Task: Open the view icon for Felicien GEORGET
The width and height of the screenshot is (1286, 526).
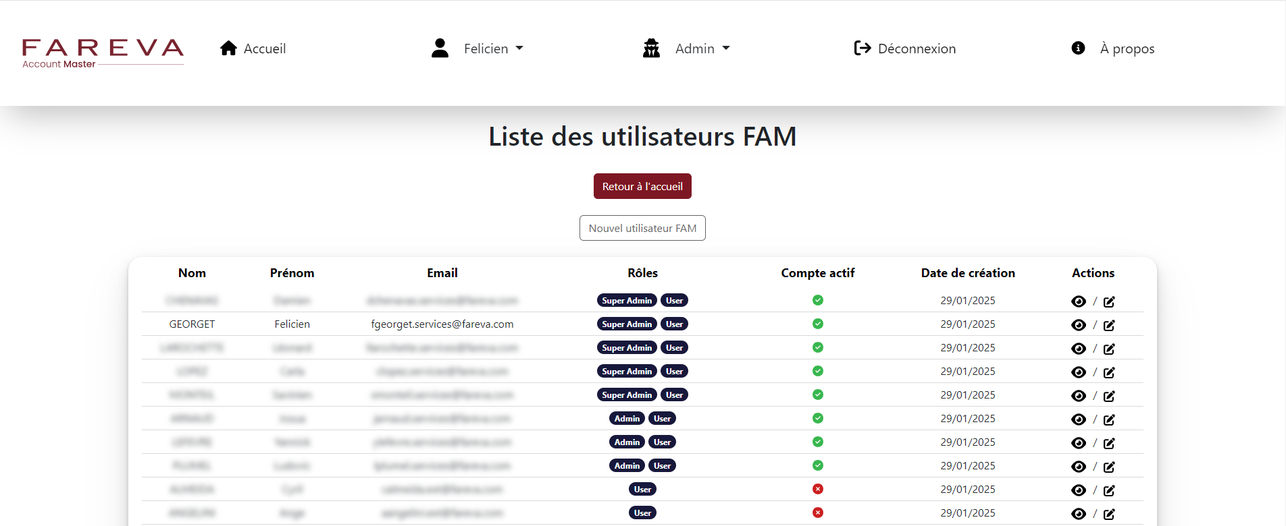Action: pyautogui.click(x=1078, y=324)
